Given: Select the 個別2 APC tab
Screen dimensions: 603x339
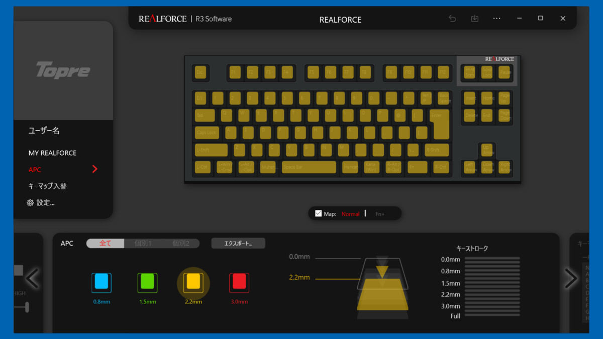Looking at the screenshot, I should (x=181, y=243).
